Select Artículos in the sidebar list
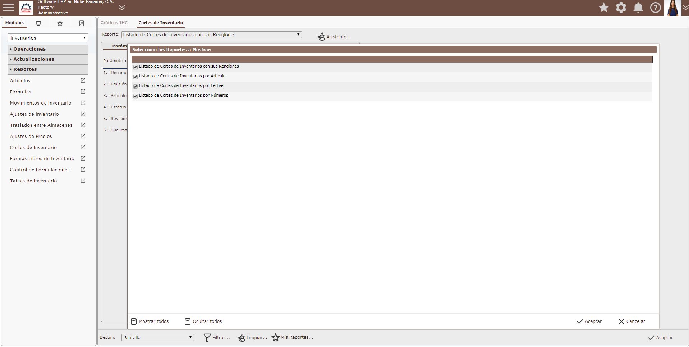Screen dimensions: 689x347 [20, 81]
